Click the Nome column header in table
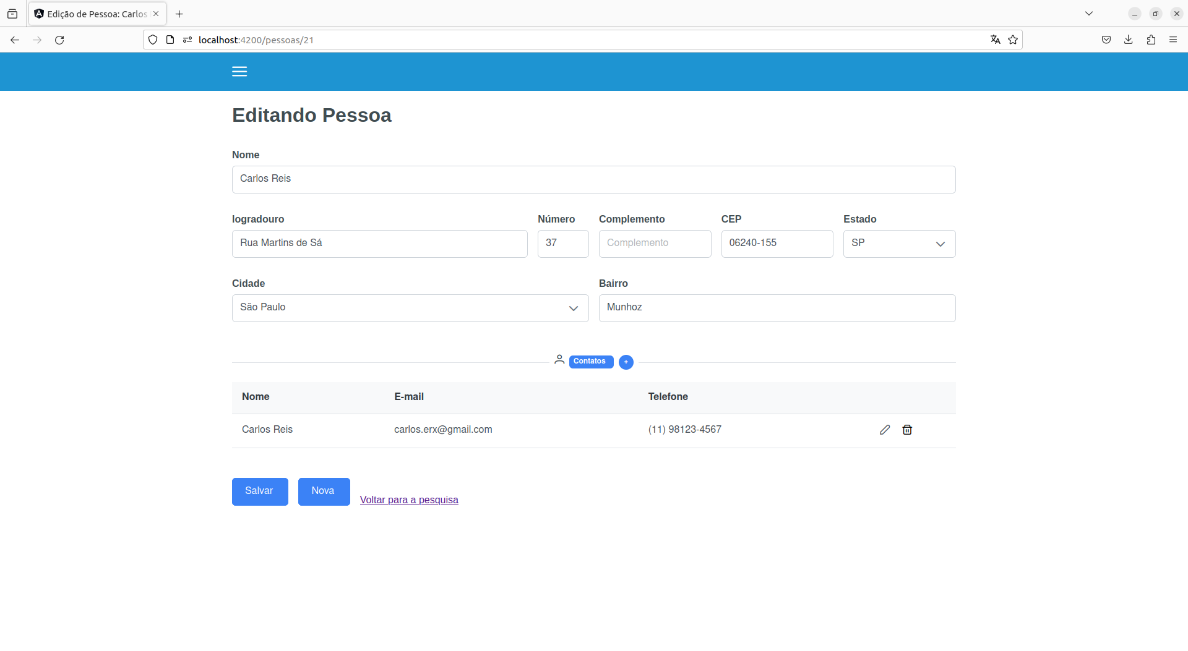The height and width of the screenshot is (651, 1188). click(256, 397)
